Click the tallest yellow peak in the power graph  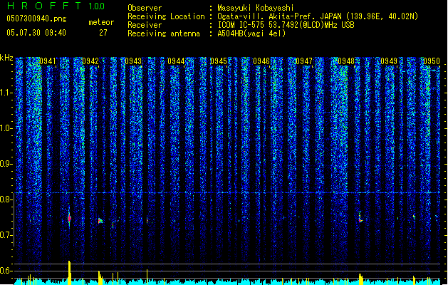coord(69,272)
